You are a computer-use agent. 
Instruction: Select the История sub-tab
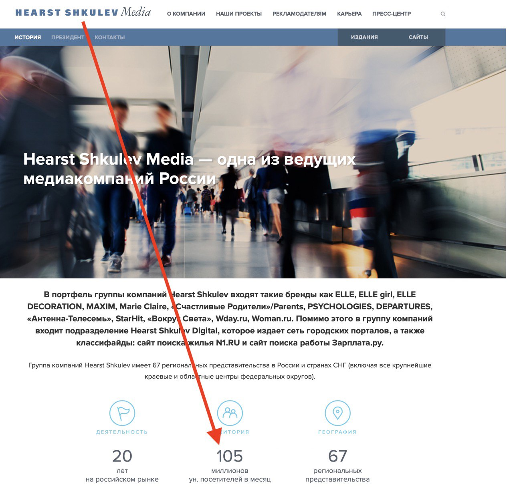[28, 37]
